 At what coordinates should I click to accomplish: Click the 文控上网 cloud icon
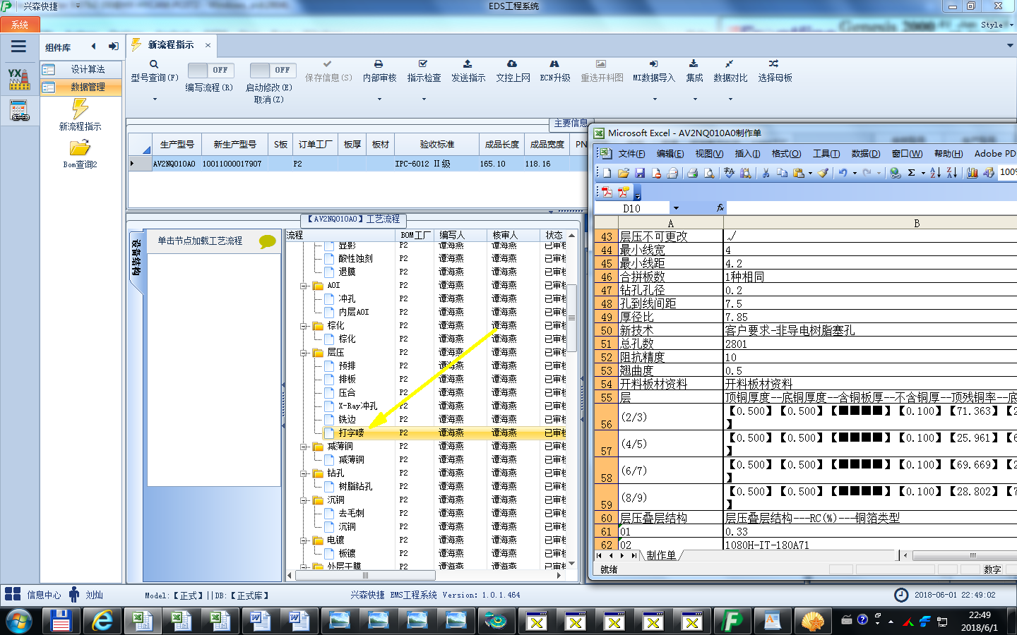point(512,64)
